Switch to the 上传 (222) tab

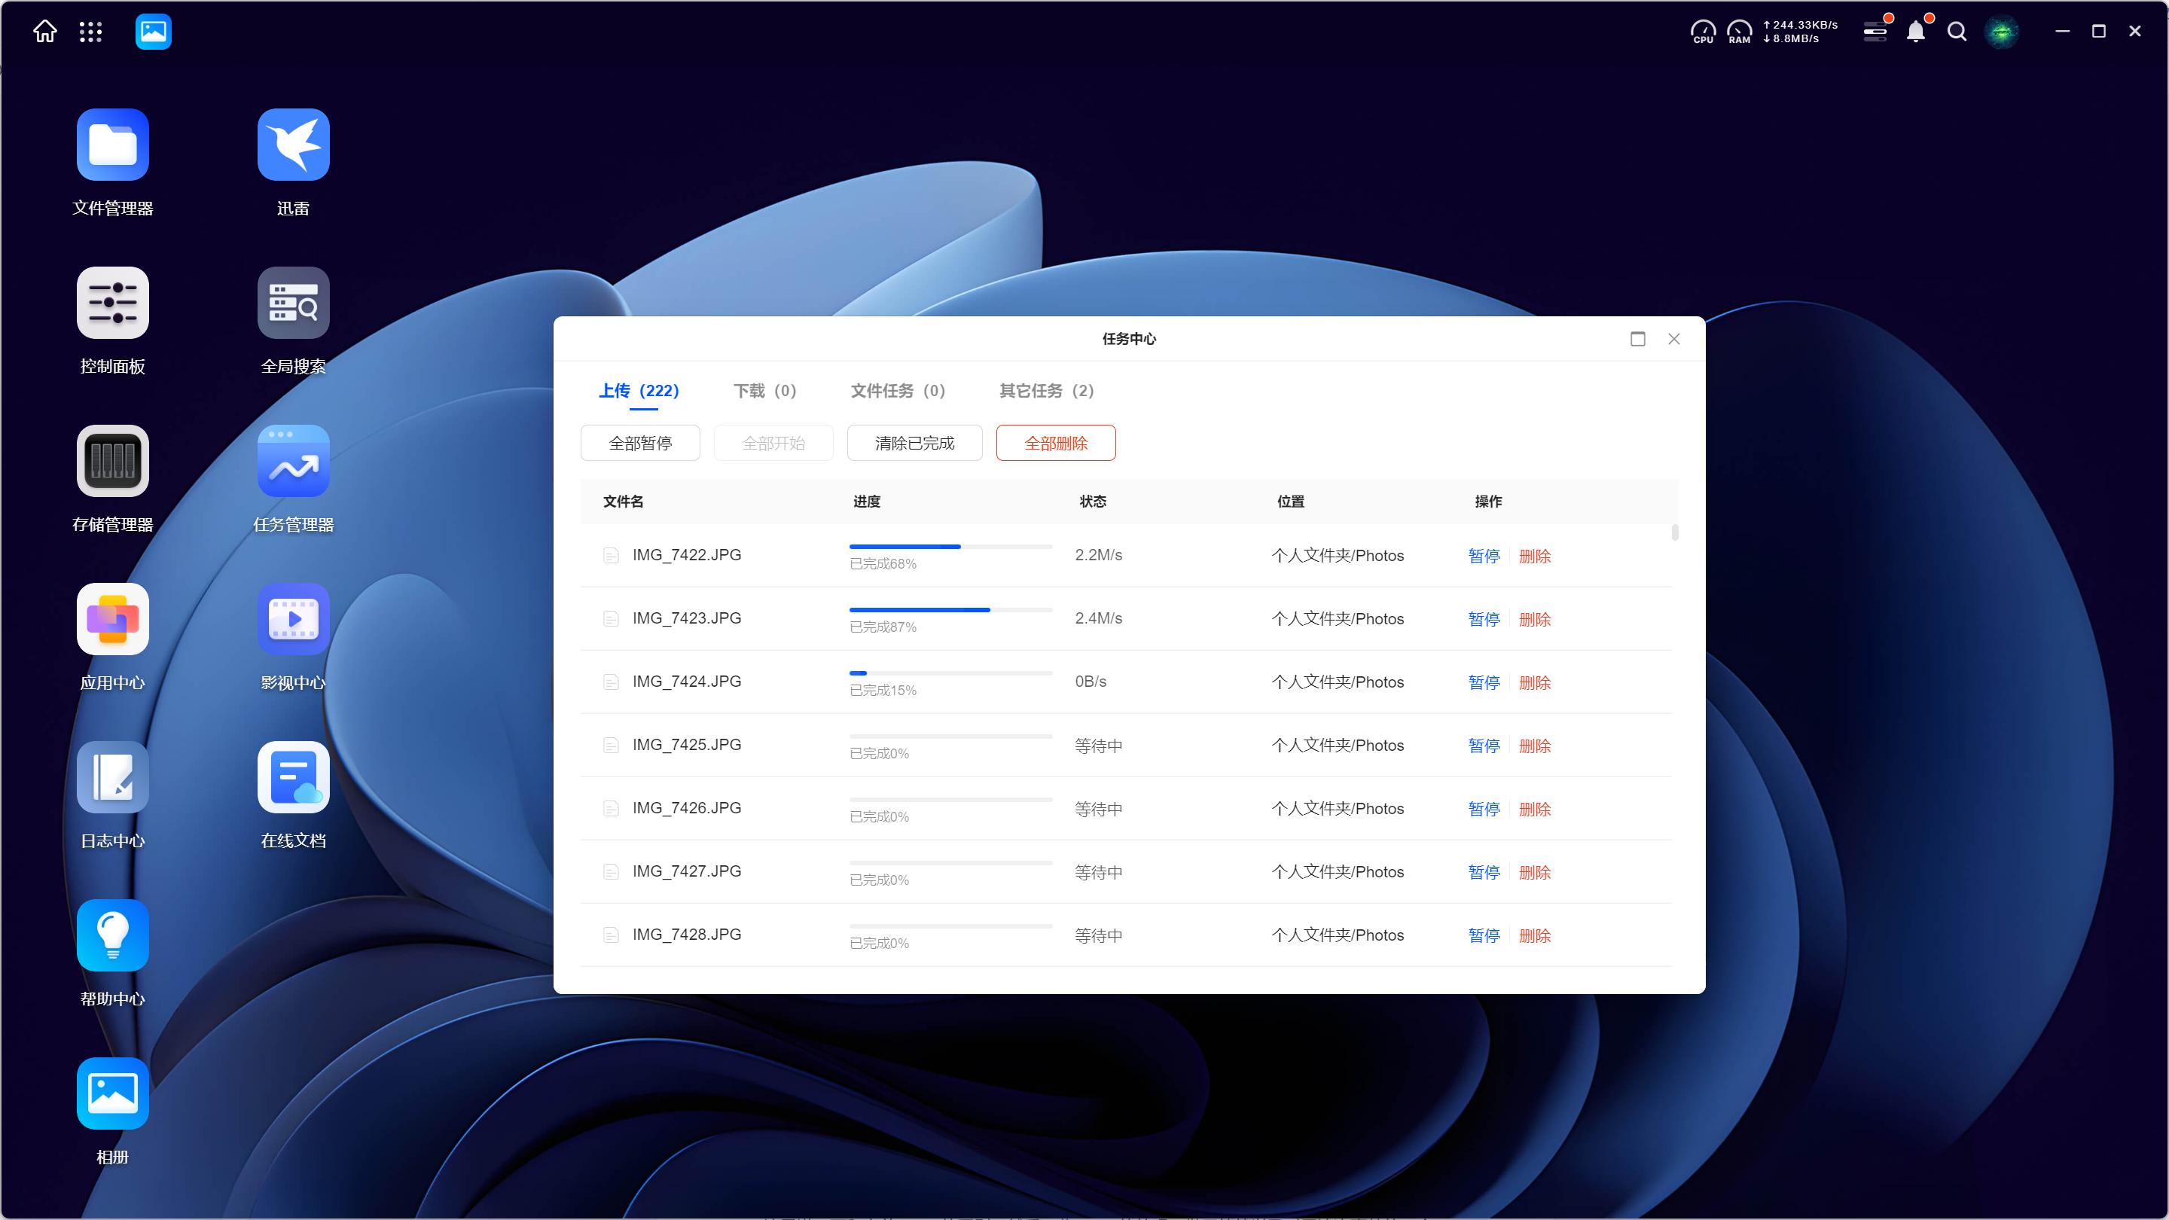(639, 391)
